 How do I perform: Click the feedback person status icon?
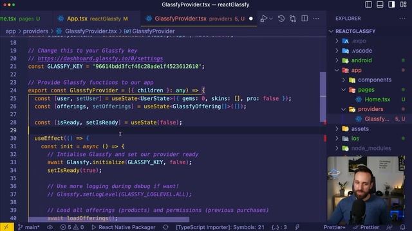(389, 227)
